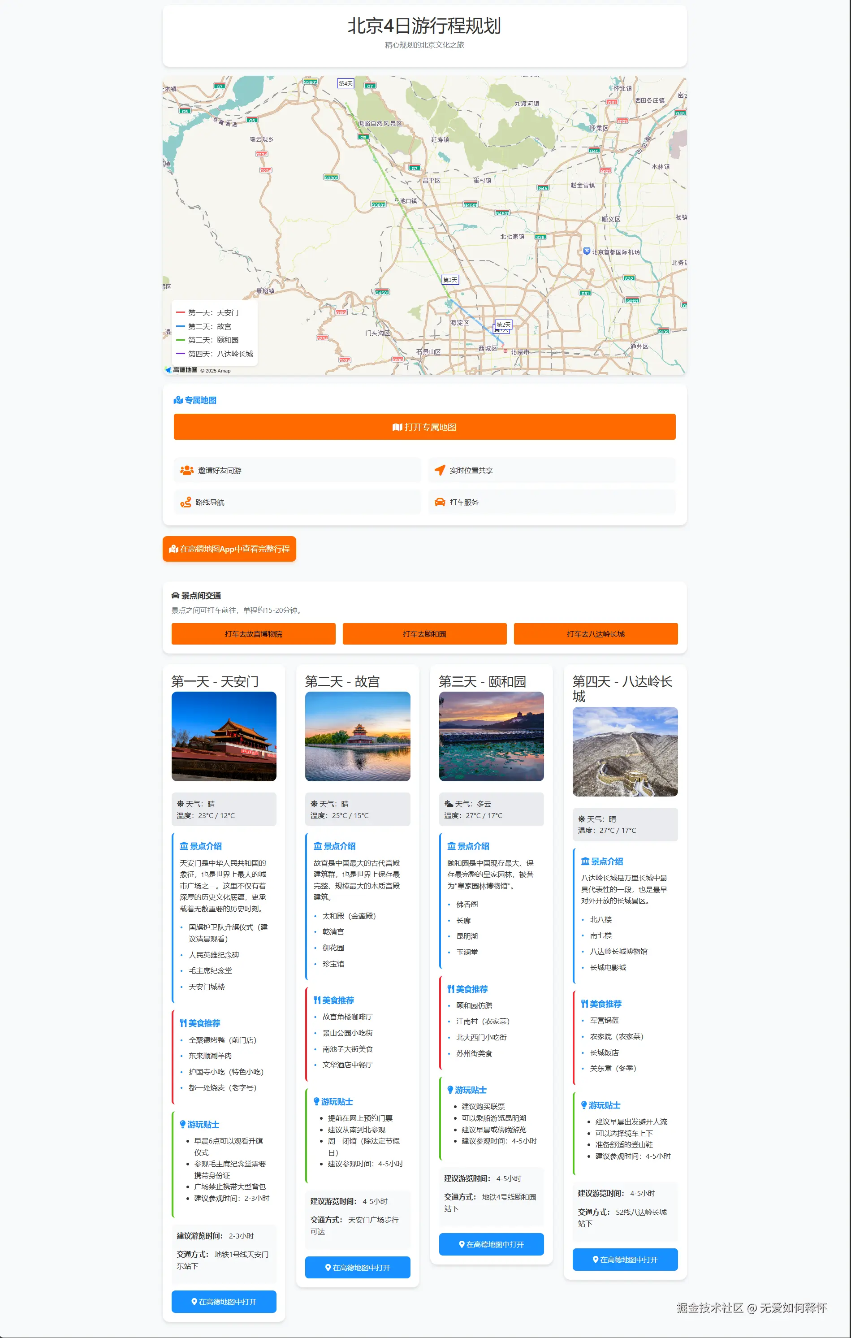This screenshot has height=1338, width=851.
Task: Click the 路线导航 route icon
Action: (x=186, y=502)
